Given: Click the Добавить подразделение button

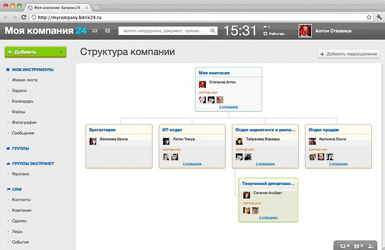Looking at the screenshot, I should coord(348,54).
